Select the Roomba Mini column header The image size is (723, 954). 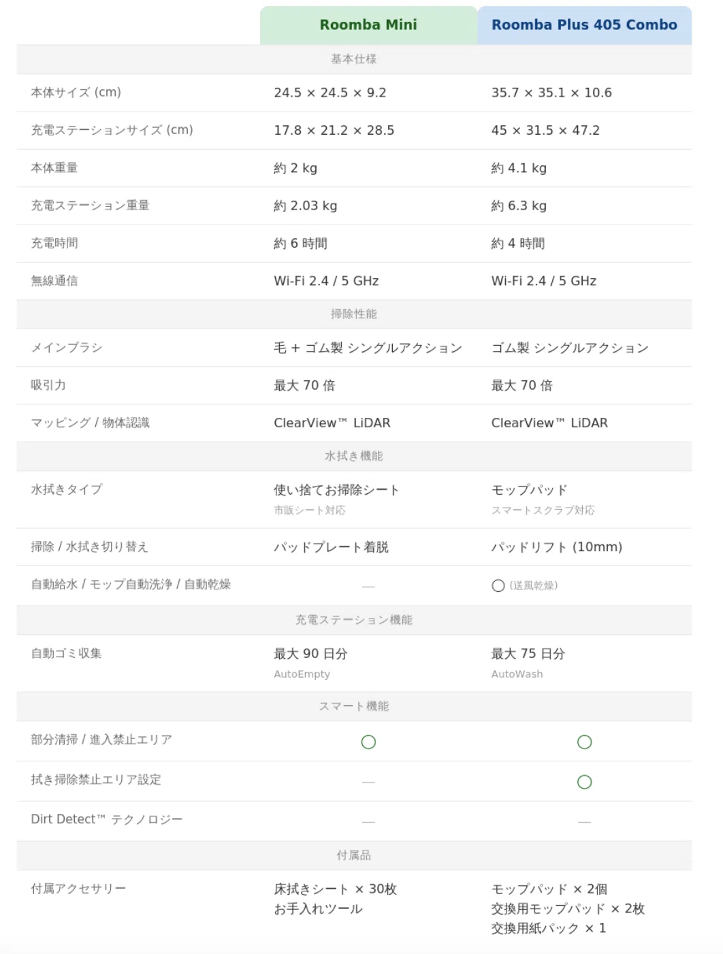pyautogui.click(x=368, y=25)
